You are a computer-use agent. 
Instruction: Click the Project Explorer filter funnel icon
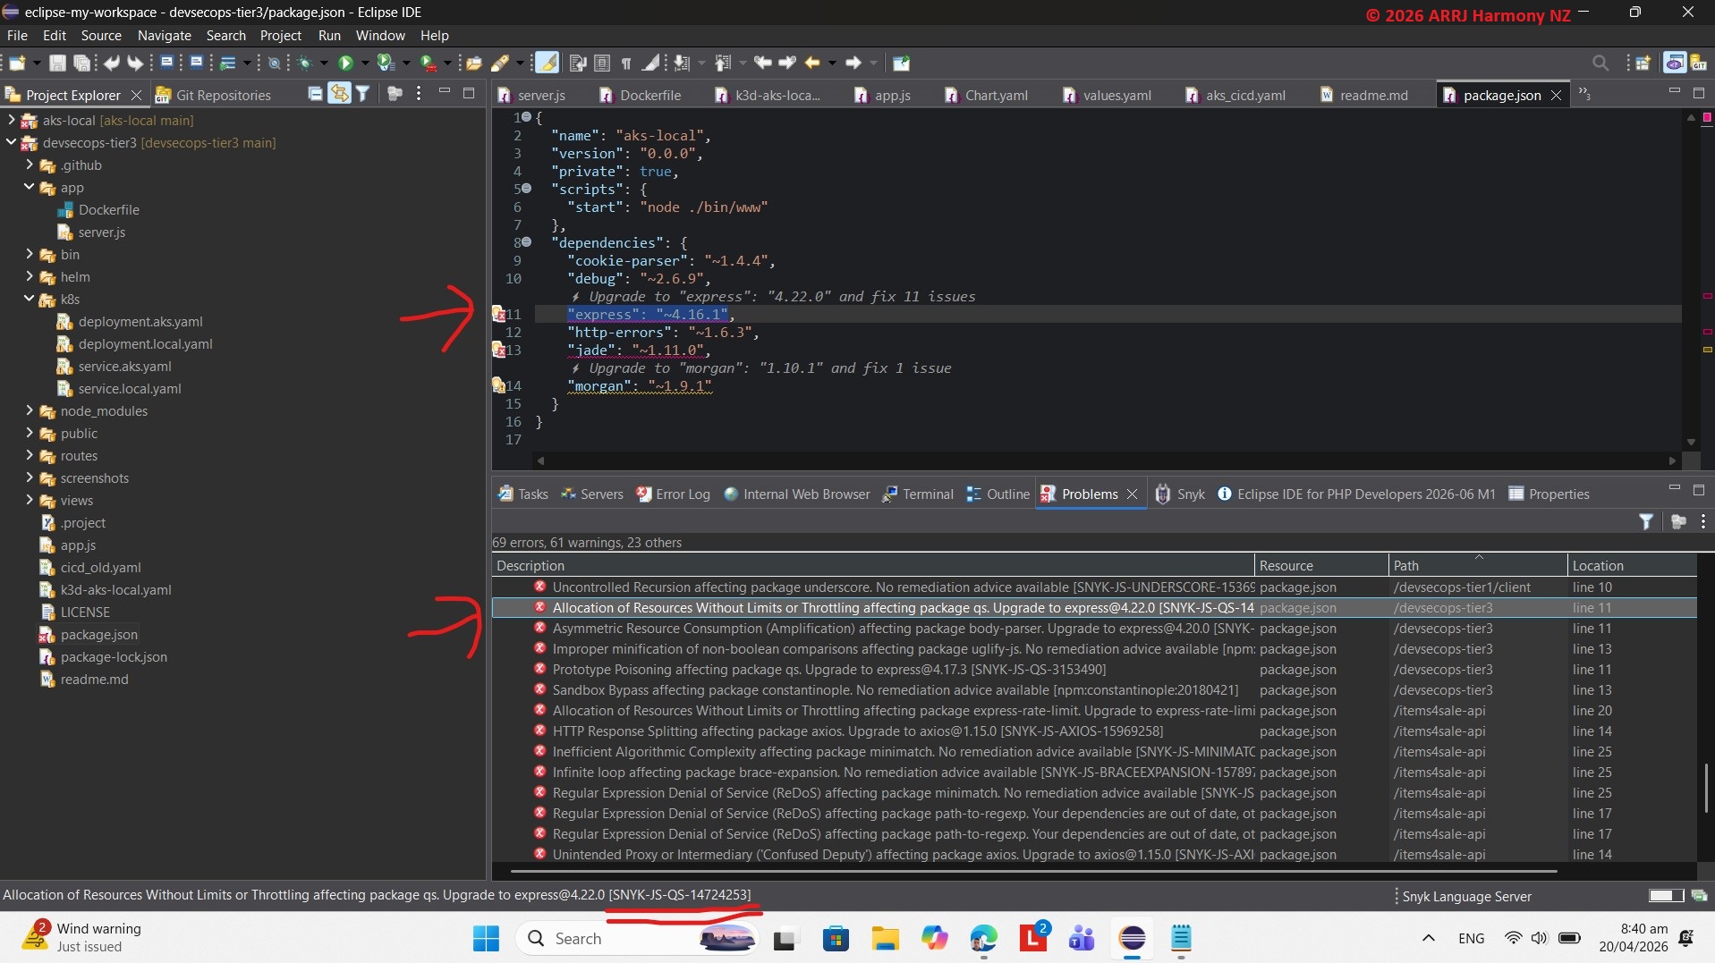[362, 94]
